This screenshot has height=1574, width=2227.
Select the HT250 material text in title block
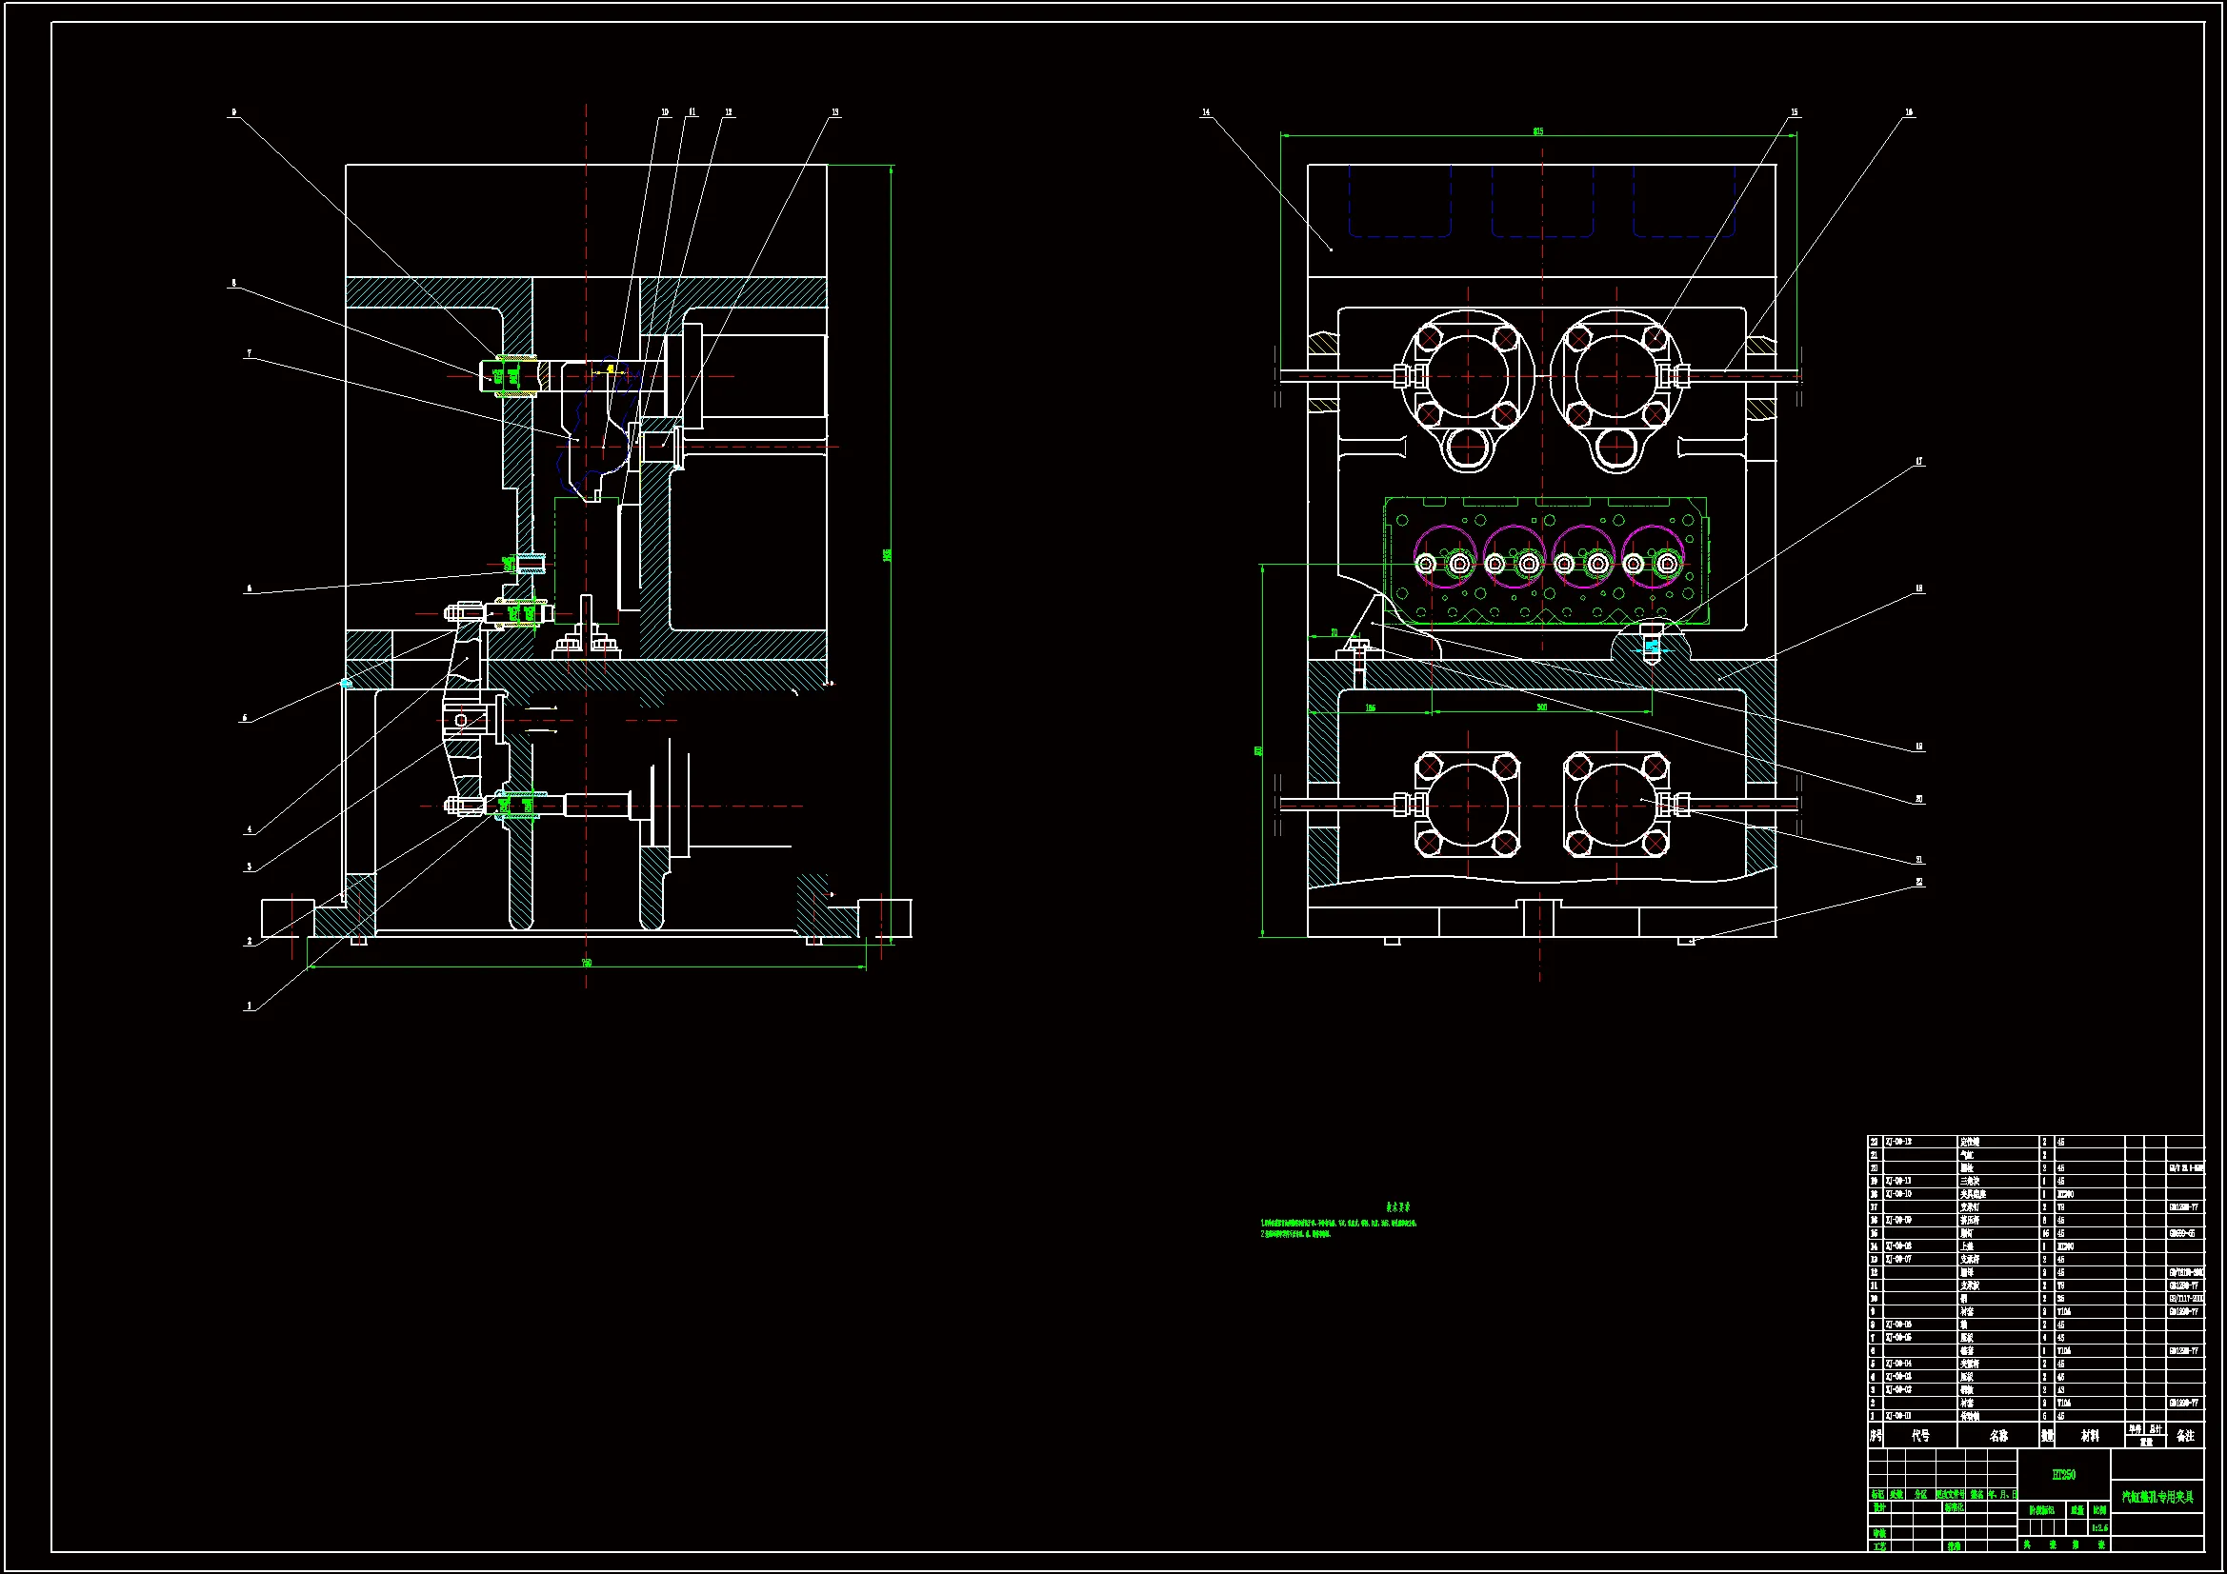click(2063, 1475)
